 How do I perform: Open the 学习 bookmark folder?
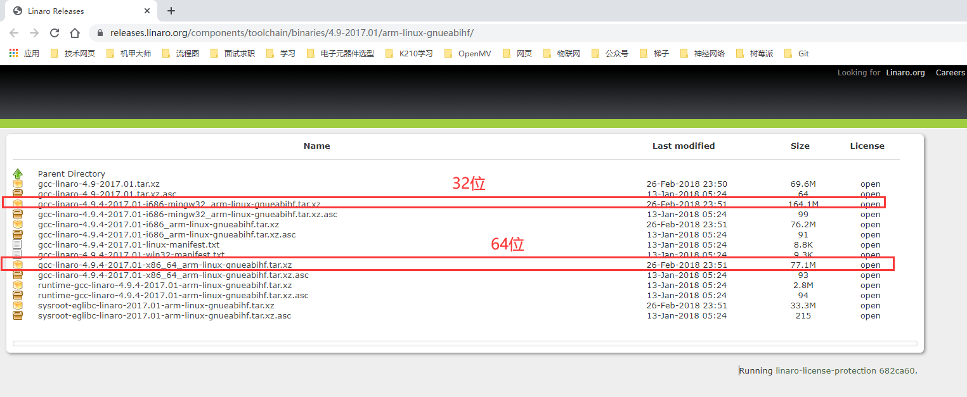click(281, 53)
